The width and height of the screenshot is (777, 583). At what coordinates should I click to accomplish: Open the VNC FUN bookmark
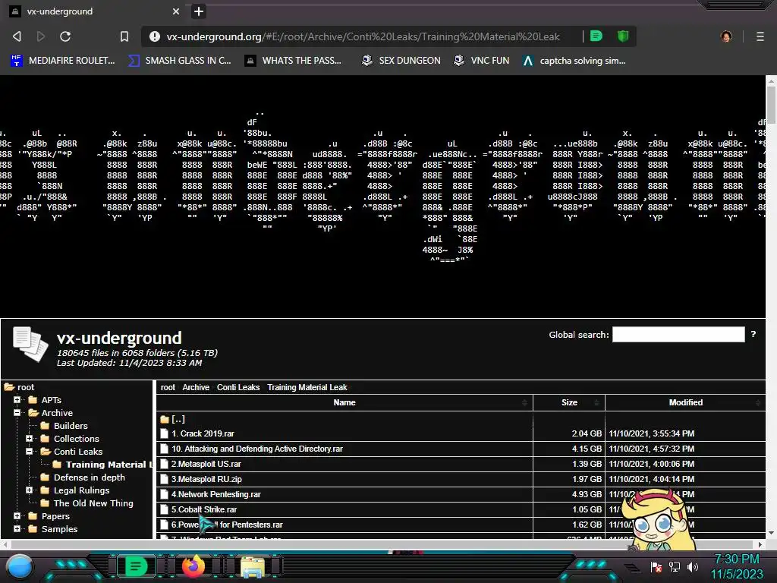[481, 61]
